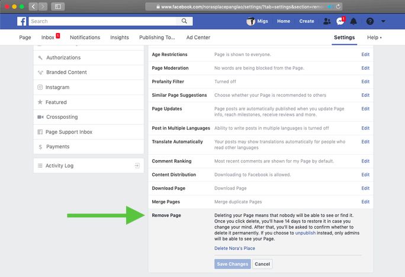
Task: Open the Inbox tab
Action: (48, 37)
